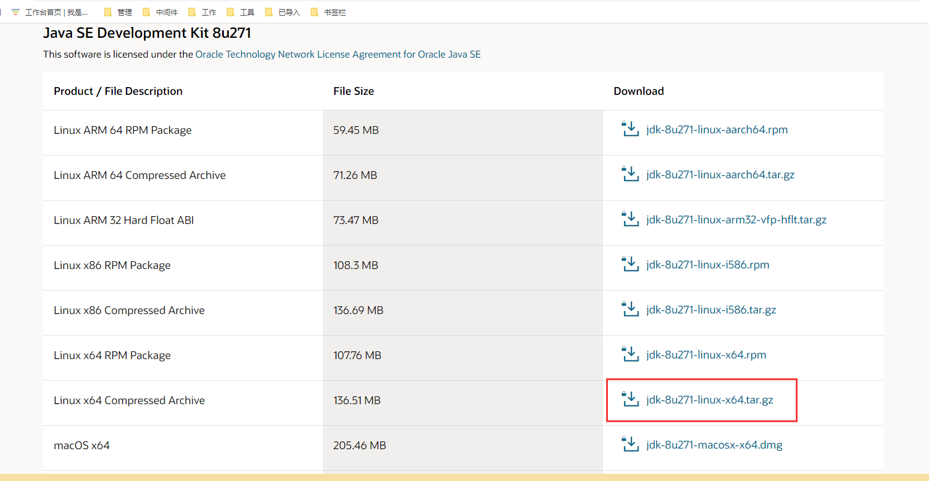The image size is (929, 481).
Task: Open the 工作 bookmark folder icon
Action: (192, 12)
